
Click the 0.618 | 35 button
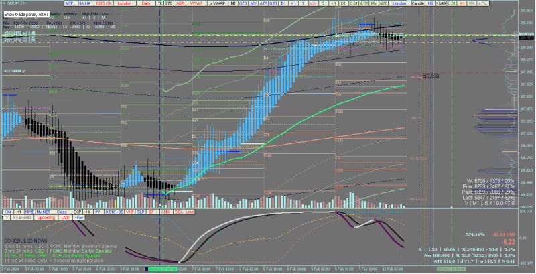click(x=114, y=212)
